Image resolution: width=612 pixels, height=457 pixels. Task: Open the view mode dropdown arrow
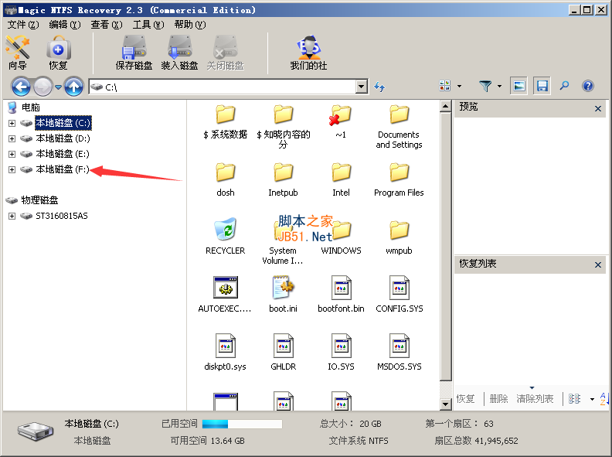[460, 86]
